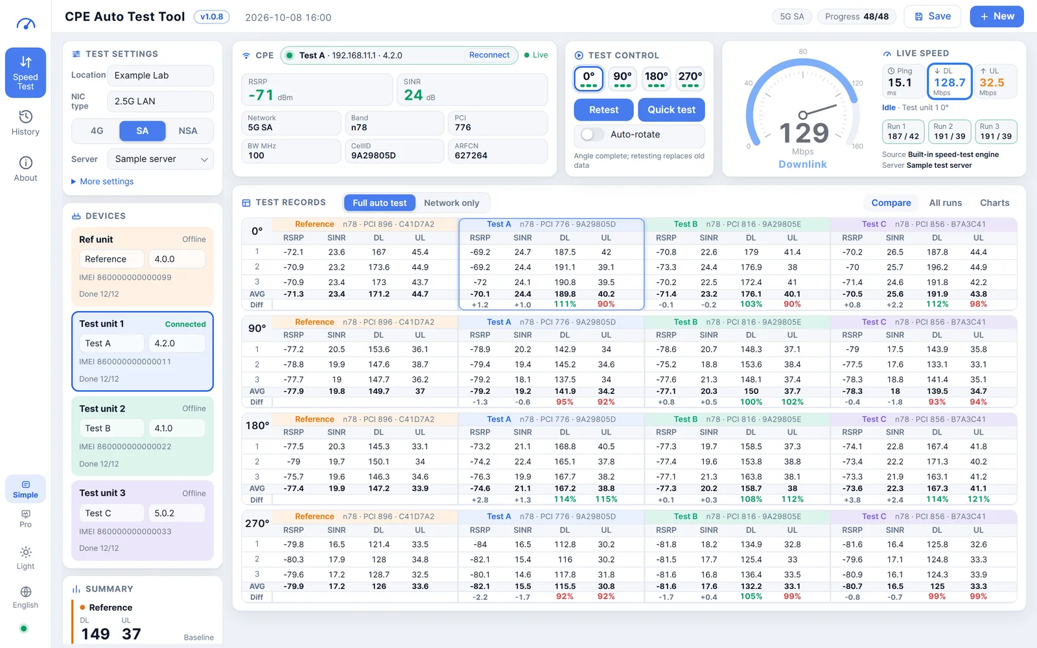The image size is (1037, 648).
Task: Select the Test unit 1 device card
Action: [x=143, y=352]
